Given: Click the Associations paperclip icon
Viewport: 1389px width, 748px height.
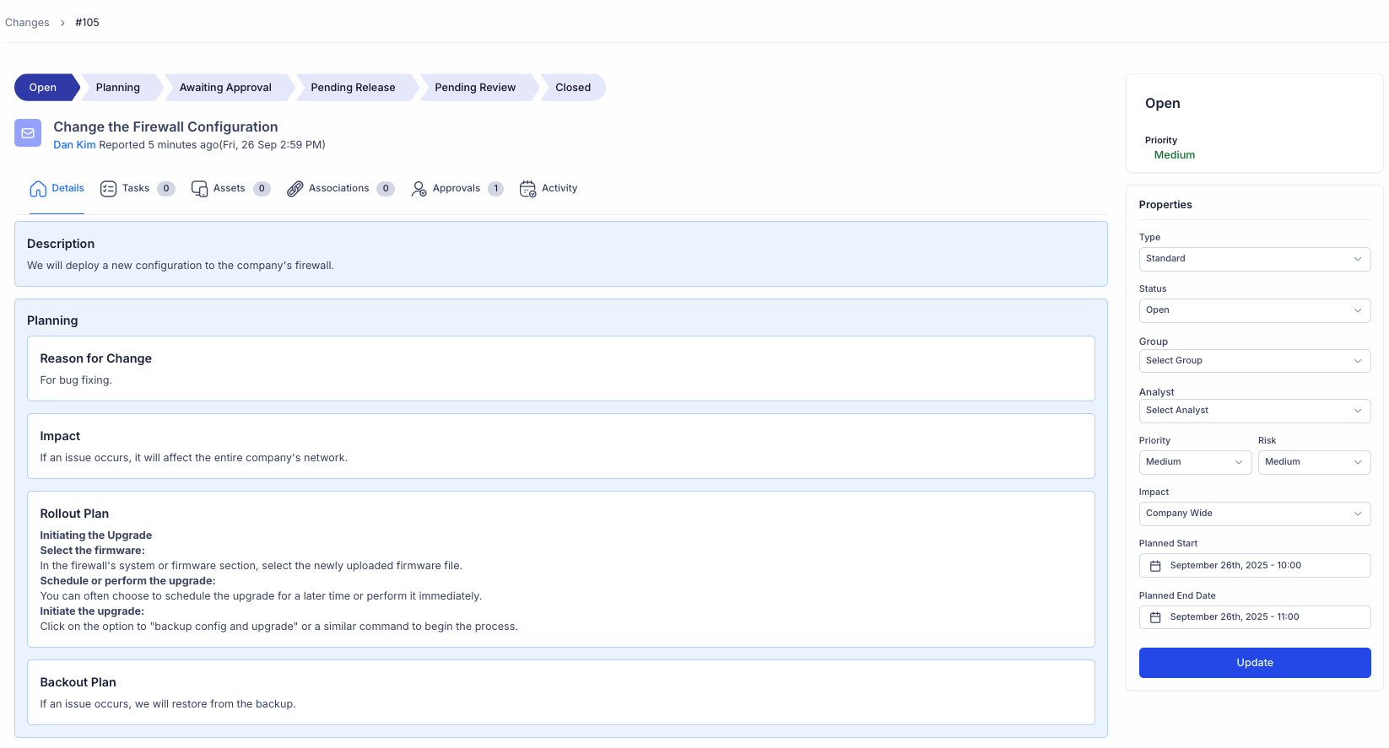Looking at the screenshot, I should (x=295, y=189).
